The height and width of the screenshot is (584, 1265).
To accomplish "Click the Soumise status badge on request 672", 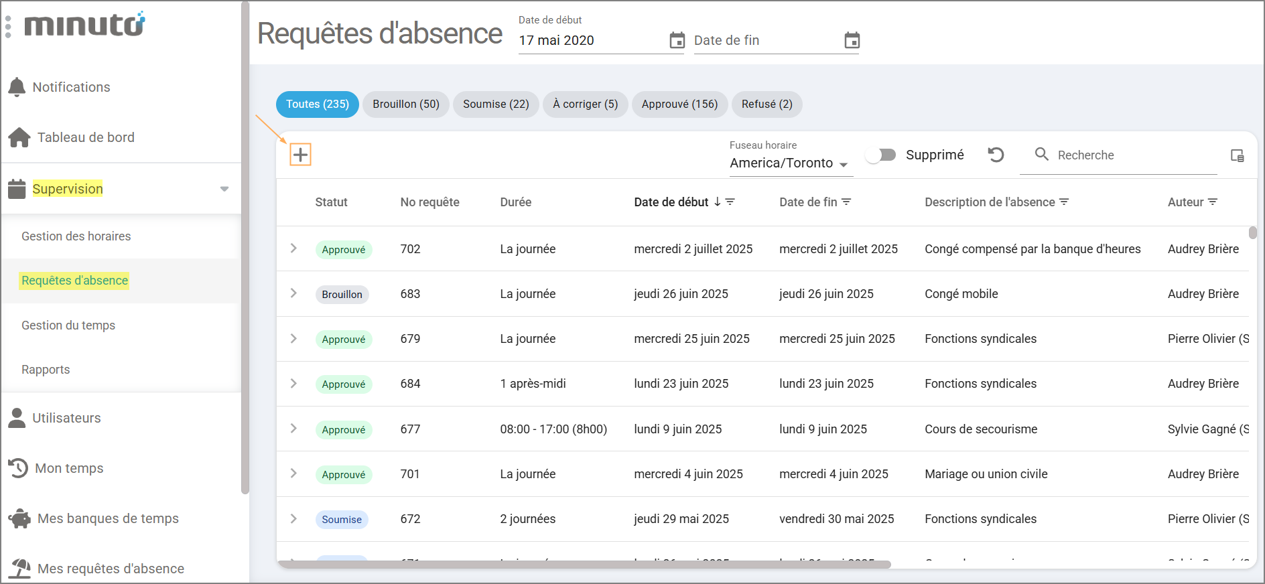I will [x=342, y=519].
